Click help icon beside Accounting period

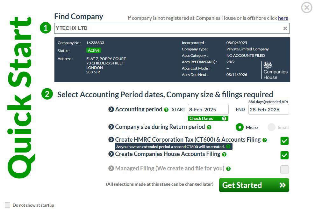pyautogui.click(x=166, y=110)
